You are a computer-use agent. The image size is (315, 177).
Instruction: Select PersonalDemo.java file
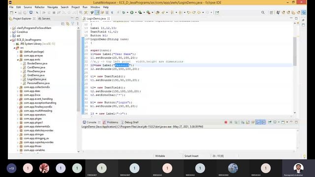tap(38, 83)
